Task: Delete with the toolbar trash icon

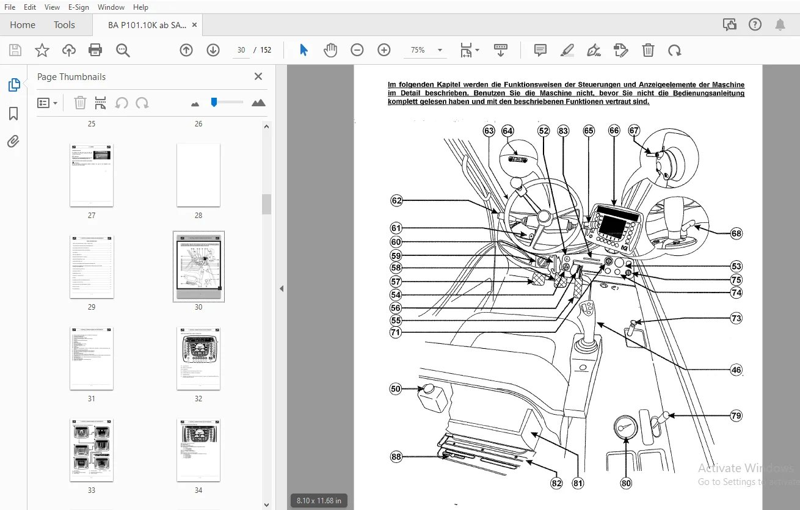Action: point(648,50)
